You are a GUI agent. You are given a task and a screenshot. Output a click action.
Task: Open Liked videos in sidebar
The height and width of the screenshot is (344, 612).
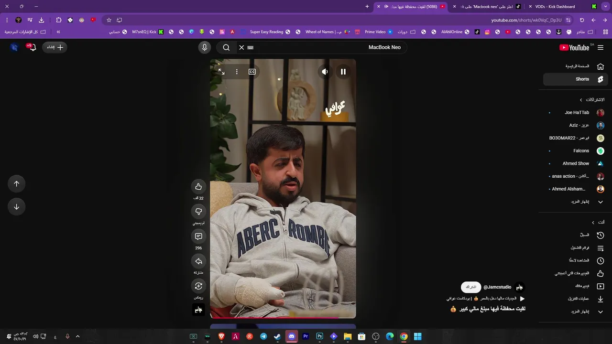[x=575, y=273]
